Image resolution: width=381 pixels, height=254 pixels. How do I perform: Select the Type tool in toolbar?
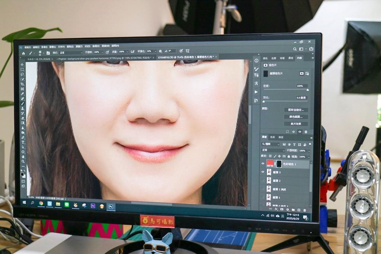pos(23,142)
